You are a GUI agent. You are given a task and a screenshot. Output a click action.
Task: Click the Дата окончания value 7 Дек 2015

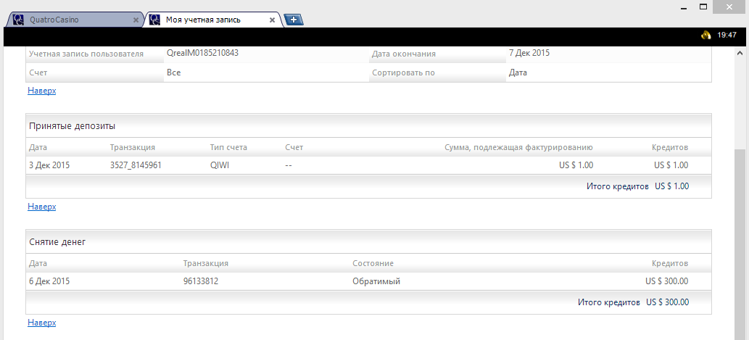tap(529, 53)
